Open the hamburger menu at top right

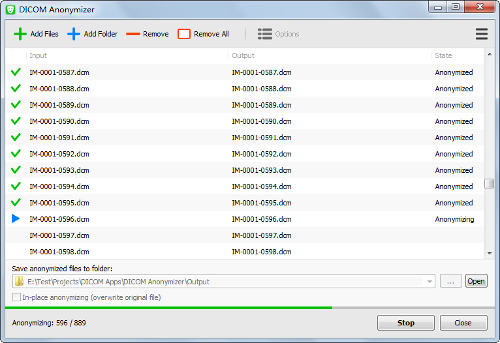482,34
